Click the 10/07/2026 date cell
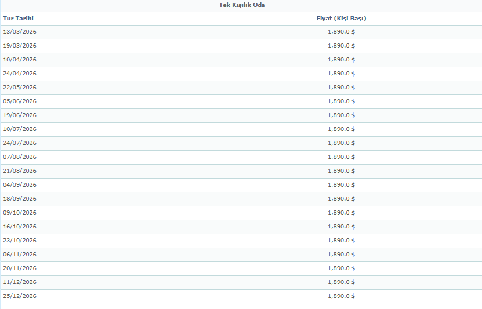This screenshot has width=482, height=309. (x=20, y=129)
